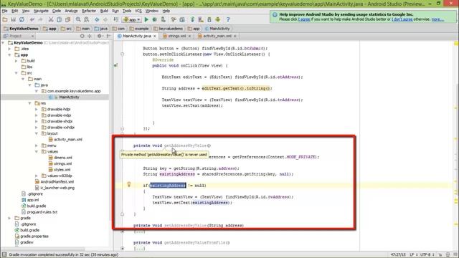Open the Navigate menu
This screenshot has width=459, height=258.
pyautogui.click(x=41, y=11)
